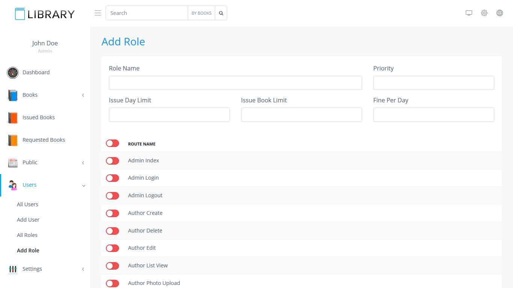Click the monitor icon in header
Image resolution: width=513 pixels, height=288 pixels.
pos(469,13)
